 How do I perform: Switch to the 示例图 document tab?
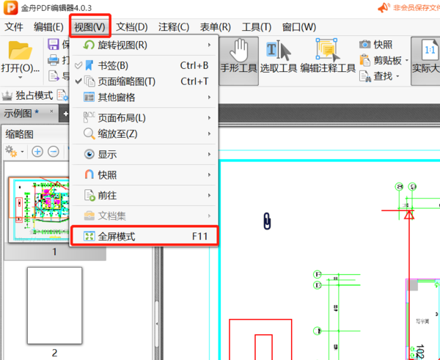[22, 113]
